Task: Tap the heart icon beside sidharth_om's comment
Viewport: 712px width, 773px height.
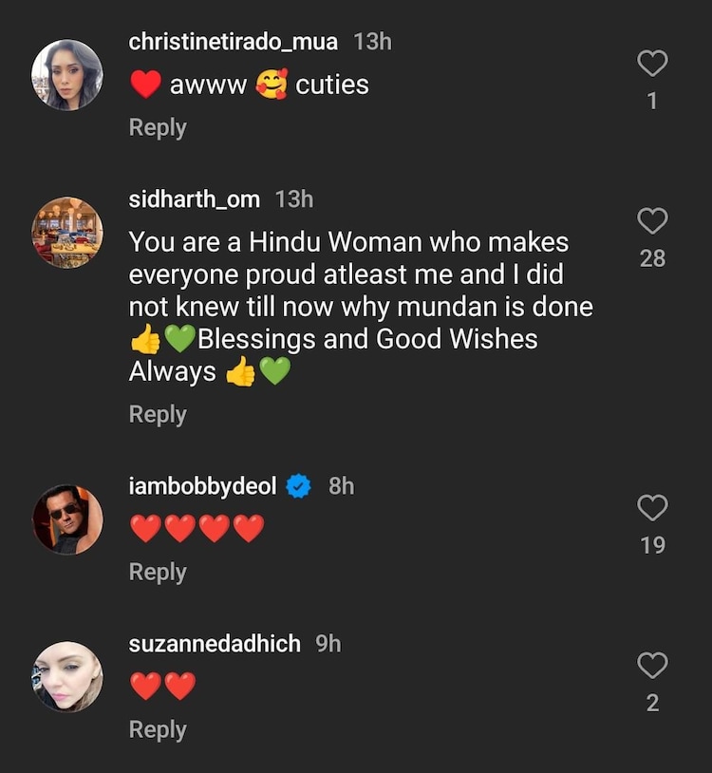Action: pyautogui.click(x=651, y=219)
